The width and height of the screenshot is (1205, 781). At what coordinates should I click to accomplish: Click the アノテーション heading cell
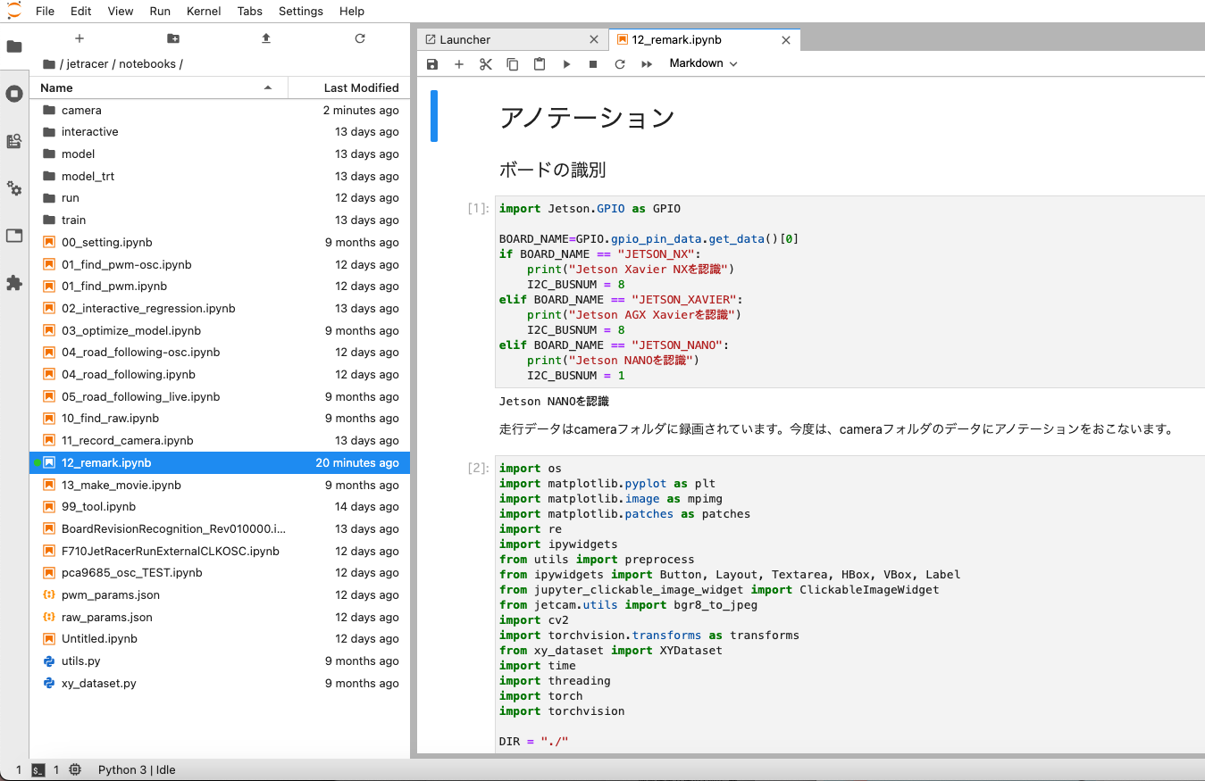click(587, 117)
